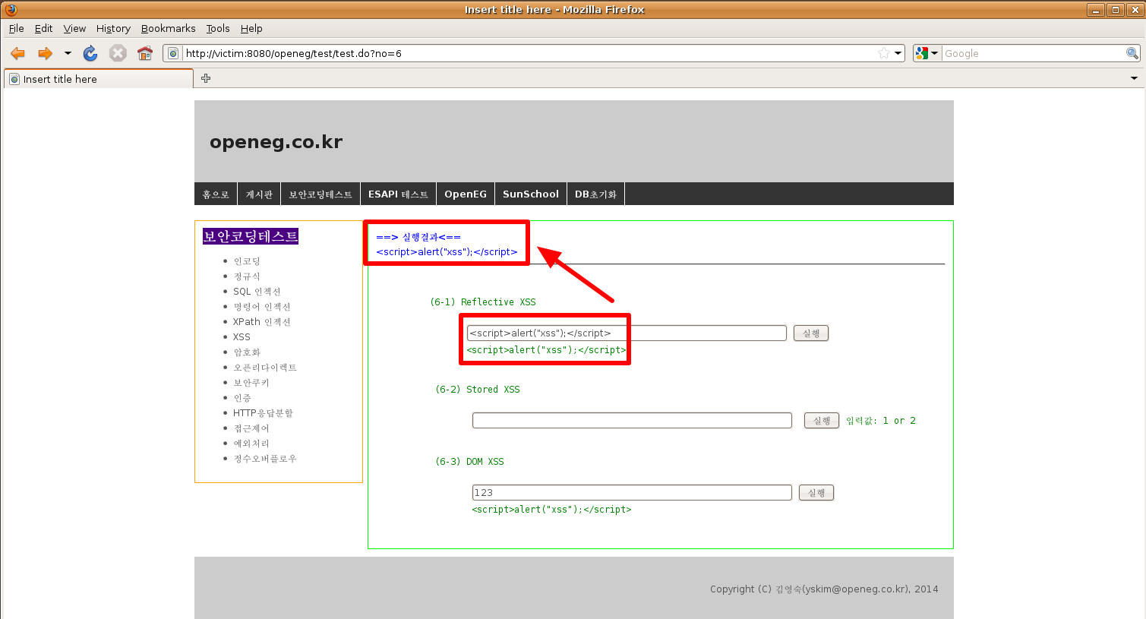Click 실행 button for Stored XSS

pyautogui.click(x=822, y=421)
